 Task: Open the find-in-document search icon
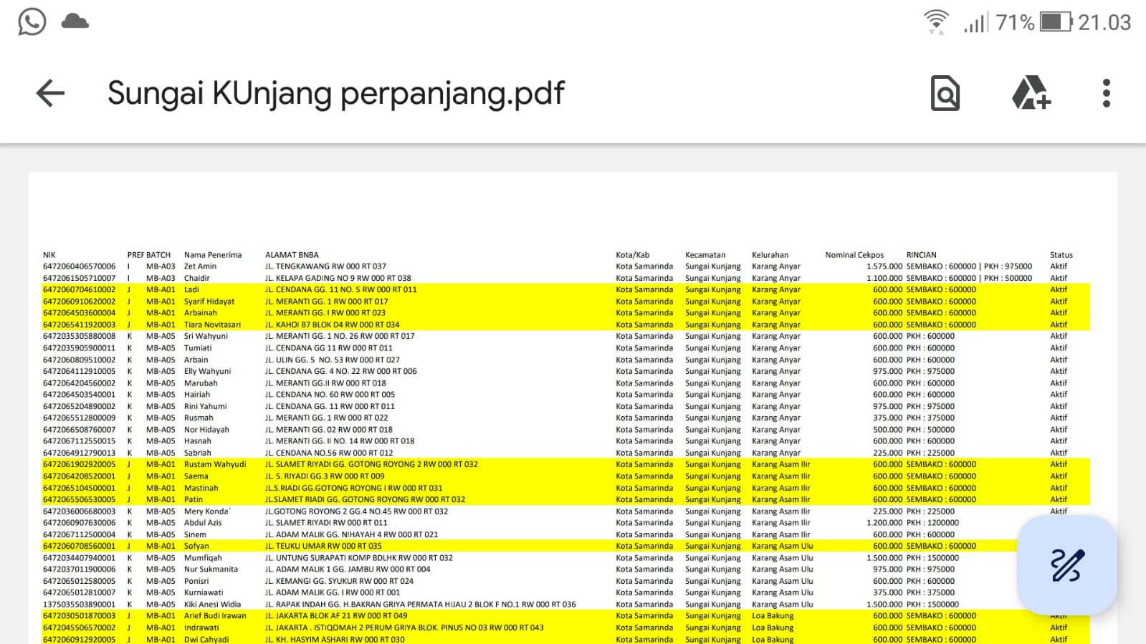point(945,93)
